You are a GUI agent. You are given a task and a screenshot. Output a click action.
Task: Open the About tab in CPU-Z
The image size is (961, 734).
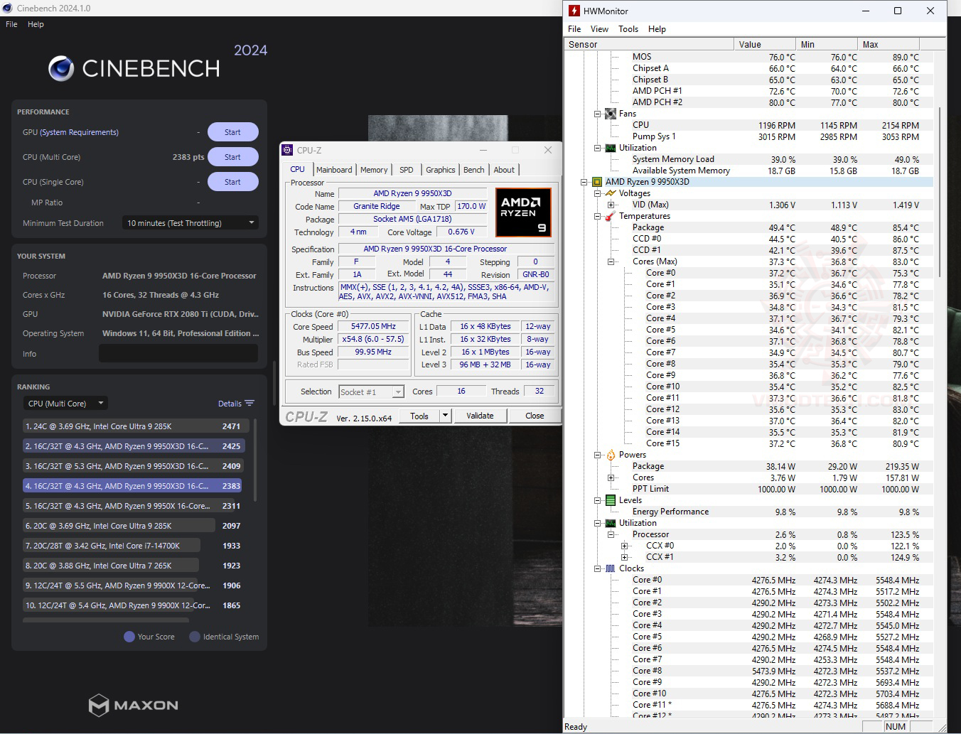pyautogui.click(x=504, y=170)
